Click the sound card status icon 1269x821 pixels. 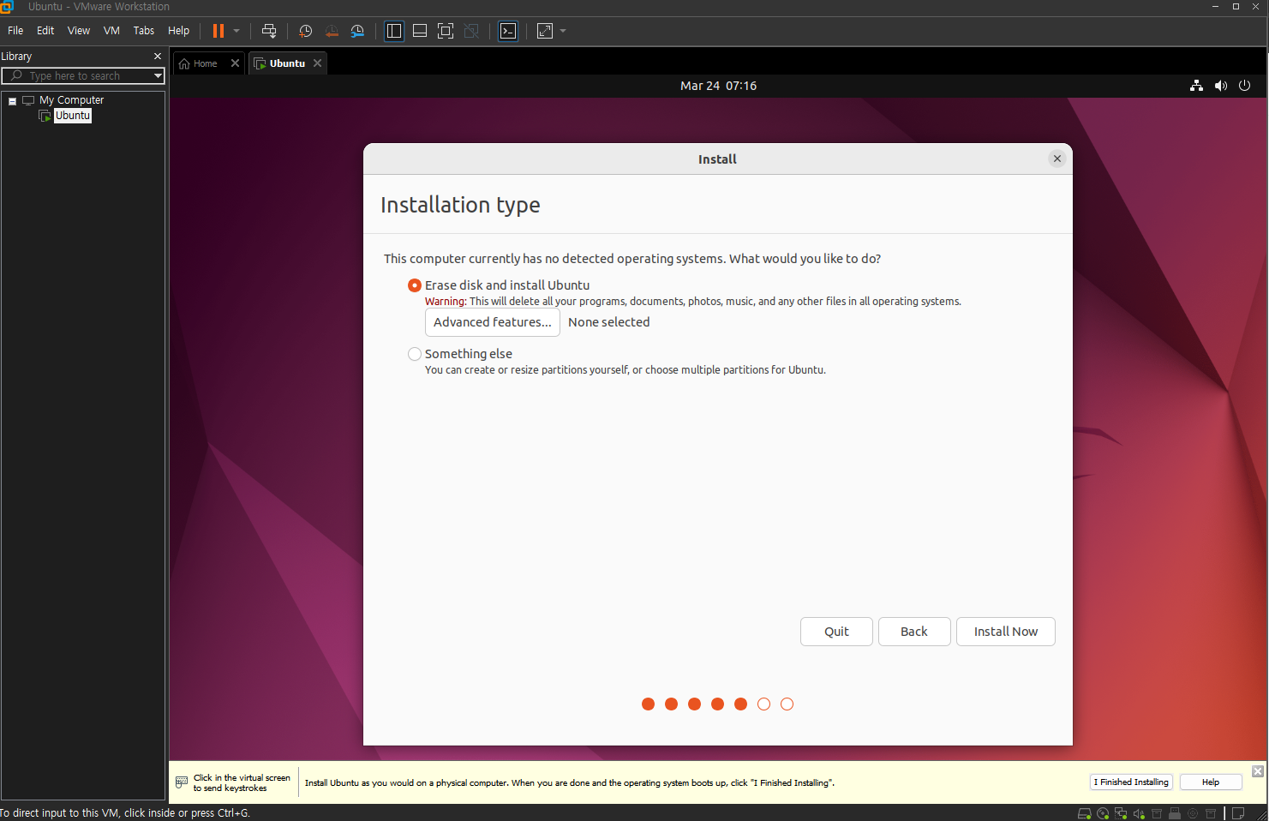(x=1139, y=813)
